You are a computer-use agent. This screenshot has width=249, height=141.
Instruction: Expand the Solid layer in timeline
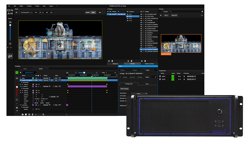tap(20, 78)
